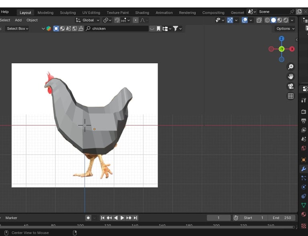Switch to the Sculpting workspace tab
Screen dimensions: 308x236
pos(68,12)
